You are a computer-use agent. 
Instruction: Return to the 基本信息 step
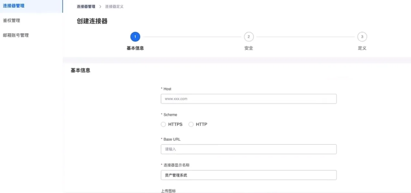pos(135,48)
